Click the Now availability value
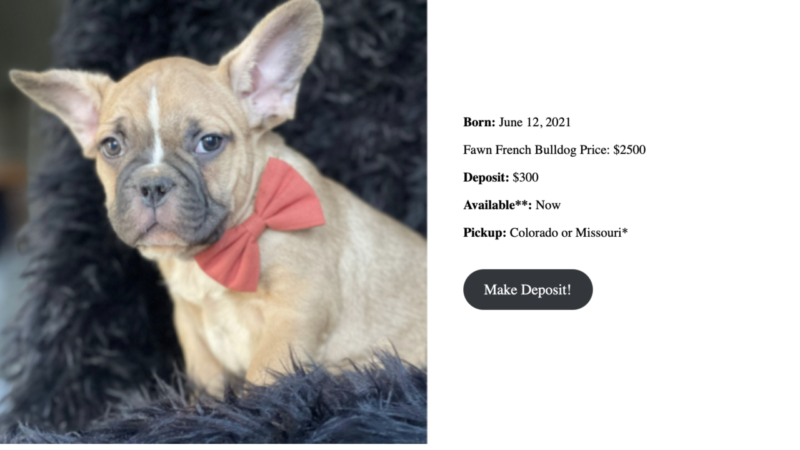 [548, 205]
